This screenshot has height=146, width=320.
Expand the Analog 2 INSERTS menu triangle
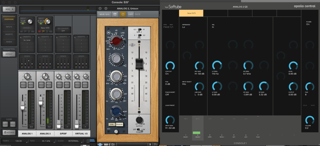39,37
